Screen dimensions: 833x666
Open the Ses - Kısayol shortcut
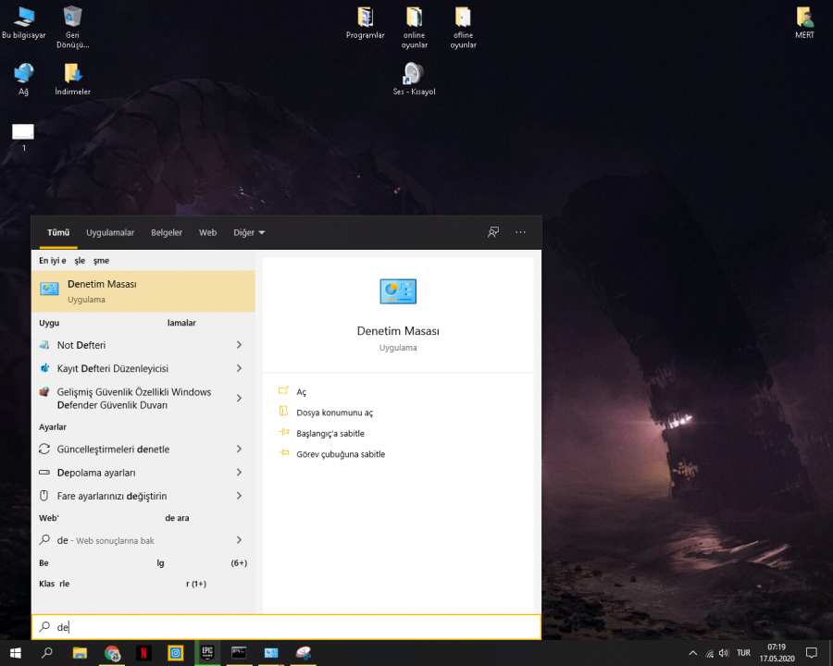coord(414,80)
